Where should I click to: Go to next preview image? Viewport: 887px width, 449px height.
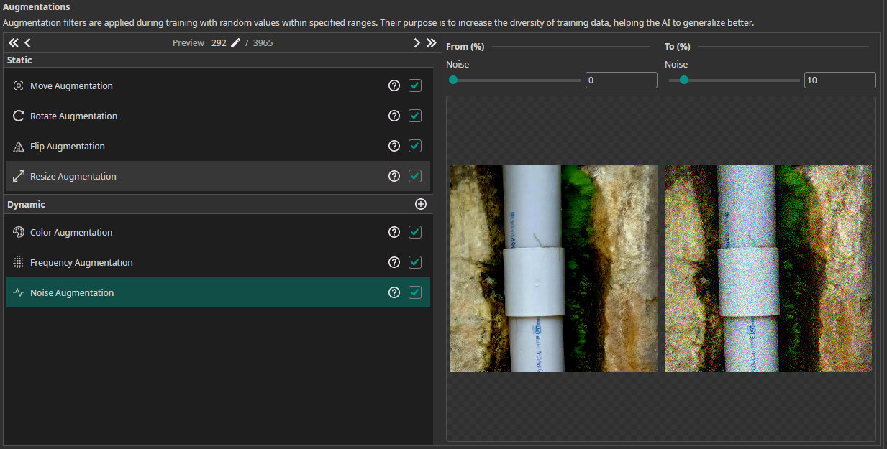(x=417, y=43)
